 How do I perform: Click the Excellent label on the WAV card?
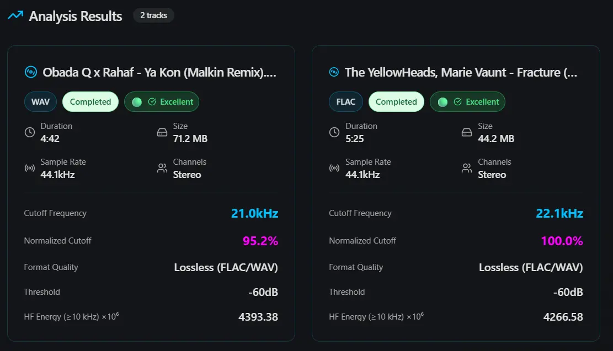(177, 101)
